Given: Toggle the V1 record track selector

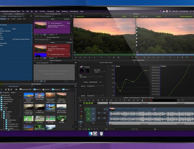Looking at the screenshot, I should point(93,109).
